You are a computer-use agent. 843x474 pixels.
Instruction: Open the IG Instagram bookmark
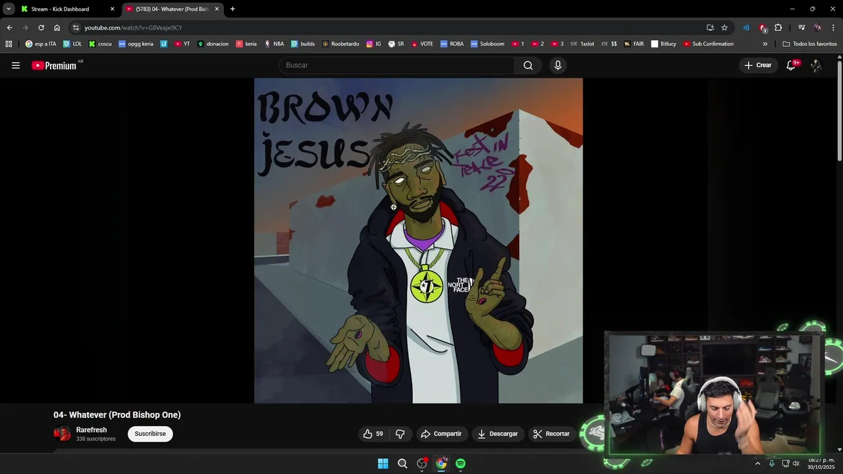click(373, 44)
